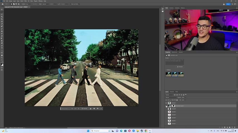
Task: Click the Select and Mask button
Action: [x=75, y=4]
